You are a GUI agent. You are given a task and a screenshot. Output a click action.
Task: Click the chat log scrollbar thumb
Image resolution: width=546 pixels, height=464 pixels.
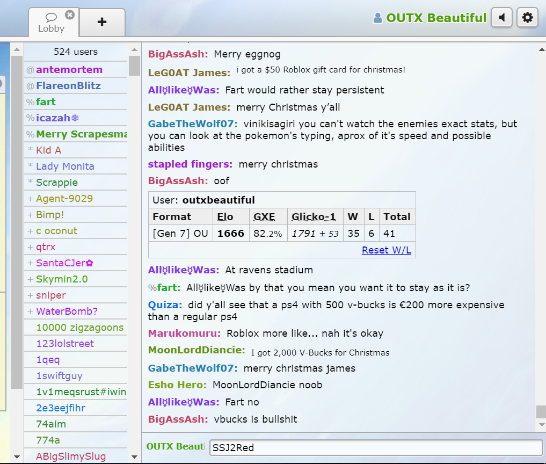[x=541, y=412]
